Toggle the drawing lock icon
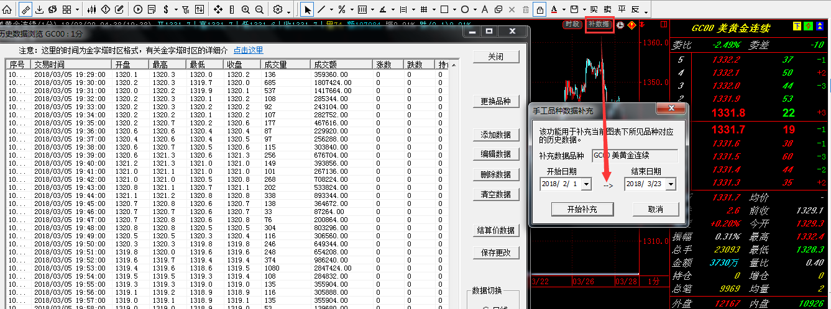831x309 pixels. coord(539,9)
